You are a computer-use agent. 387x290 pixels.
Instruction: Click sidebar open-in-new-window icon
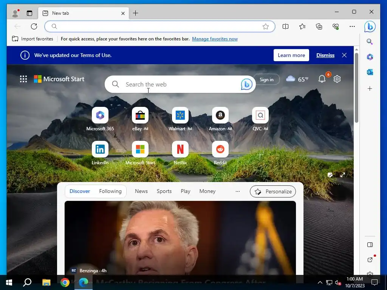pos(370,259)
